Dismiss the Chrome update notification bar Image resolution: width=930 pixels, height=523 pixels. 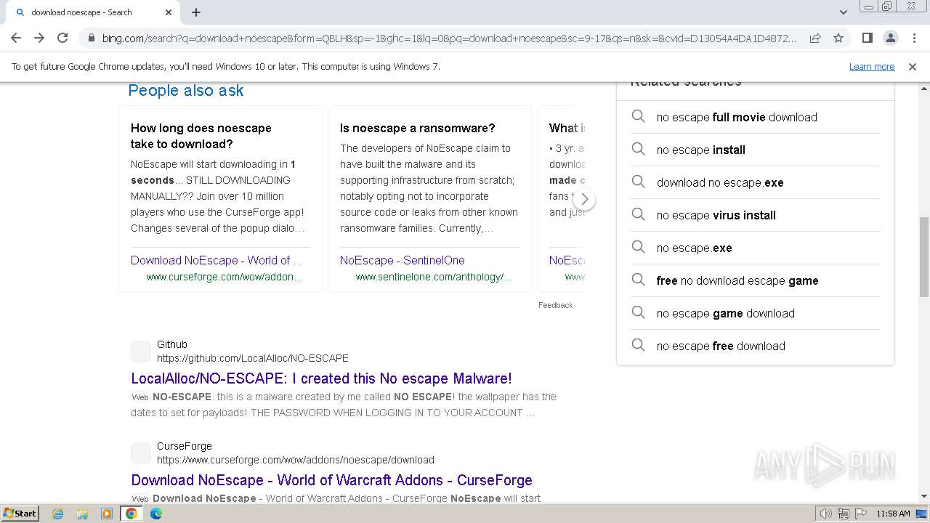[x=913, y=66]
